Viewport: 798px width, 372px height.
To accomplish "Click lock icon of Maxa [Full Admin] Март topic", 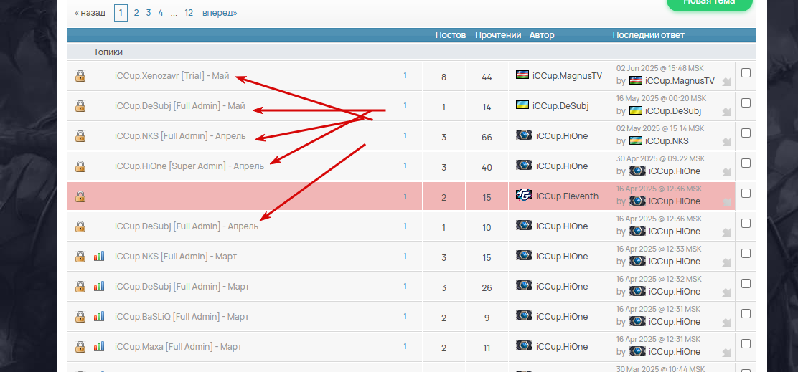I will click(80, 347).
